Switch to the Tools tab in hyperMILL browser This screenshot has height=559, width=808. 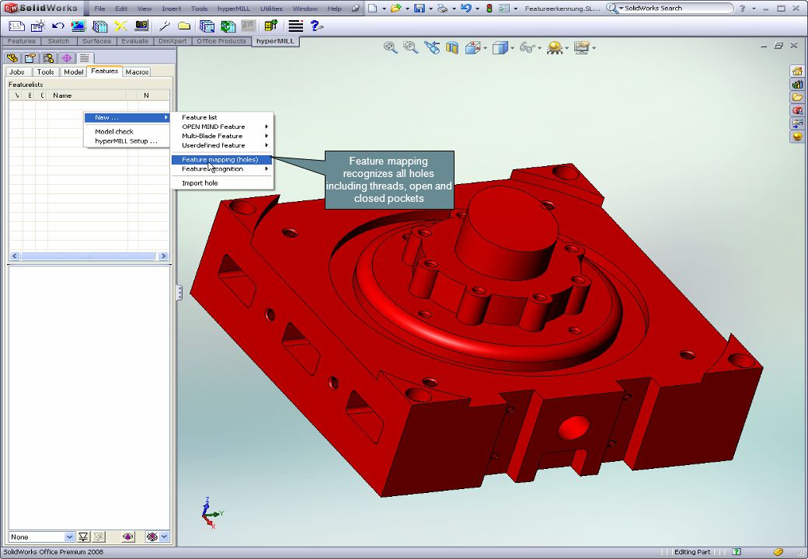click(45, 72)
